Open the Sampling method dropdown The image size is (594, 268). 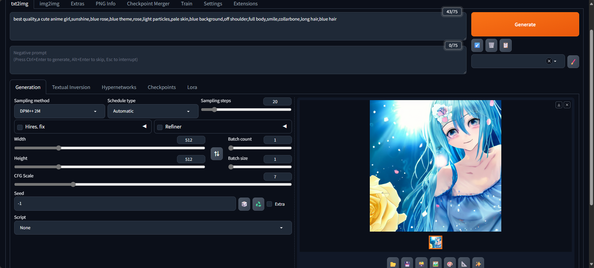coord(59,111)
